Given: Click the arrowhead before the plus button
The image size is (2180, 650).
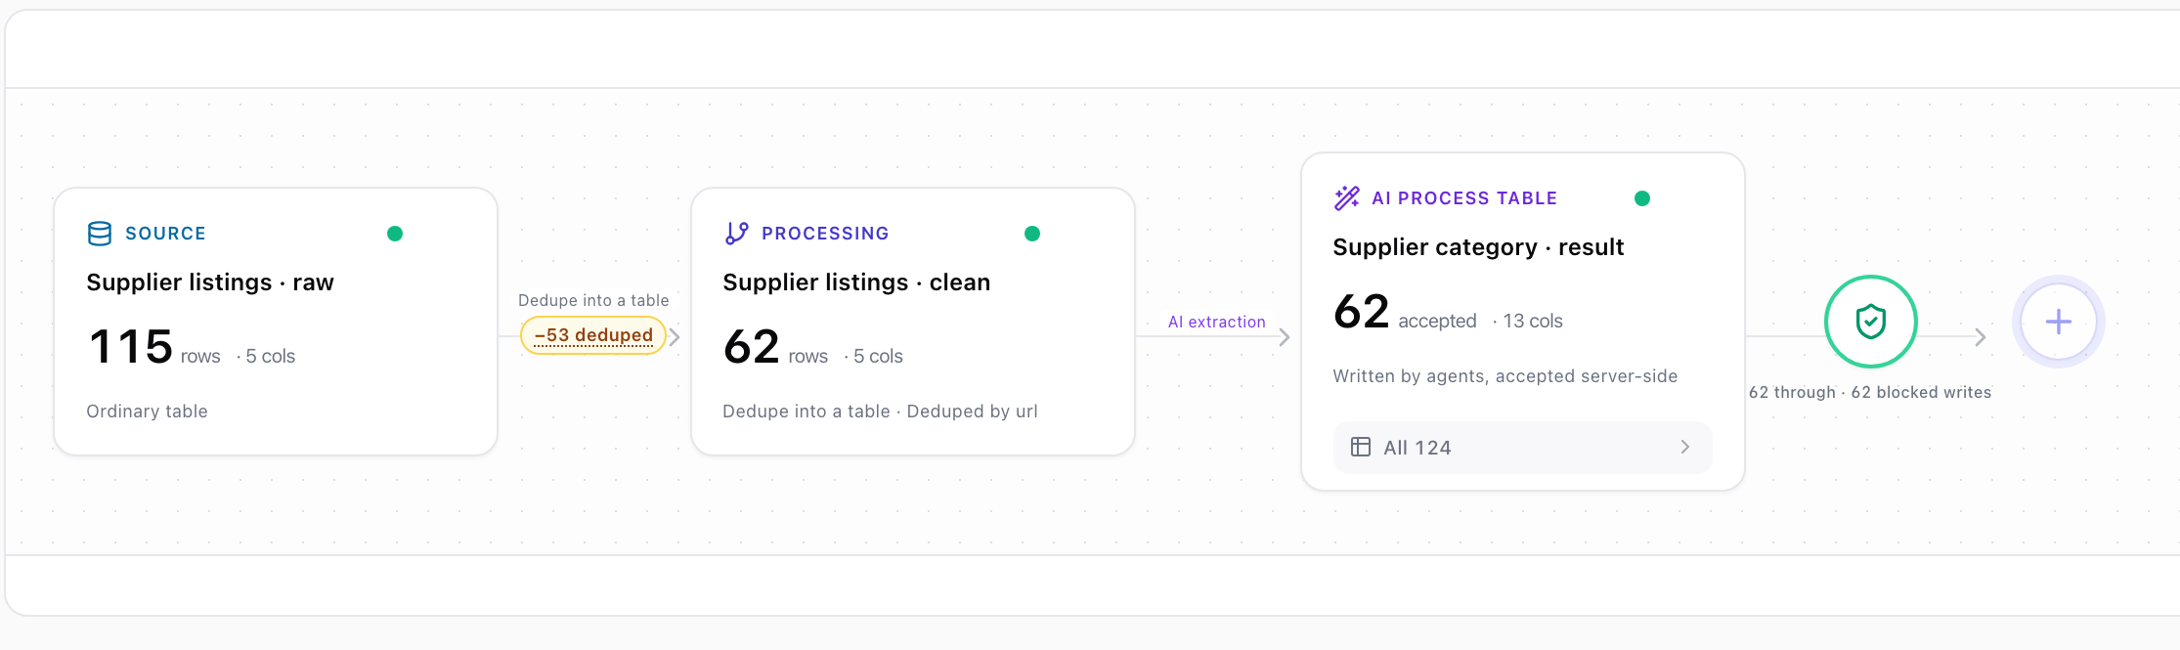Looking at the screenshot, I should pyautogui.click(x=1981, y=336).
